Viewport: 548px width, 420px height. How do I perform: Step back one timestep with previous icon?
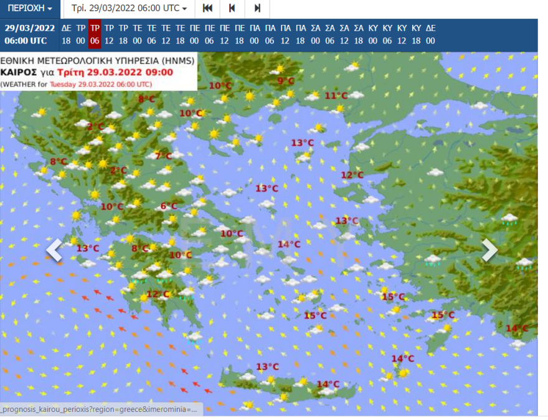pyautogui.click(x=231, y=9)
